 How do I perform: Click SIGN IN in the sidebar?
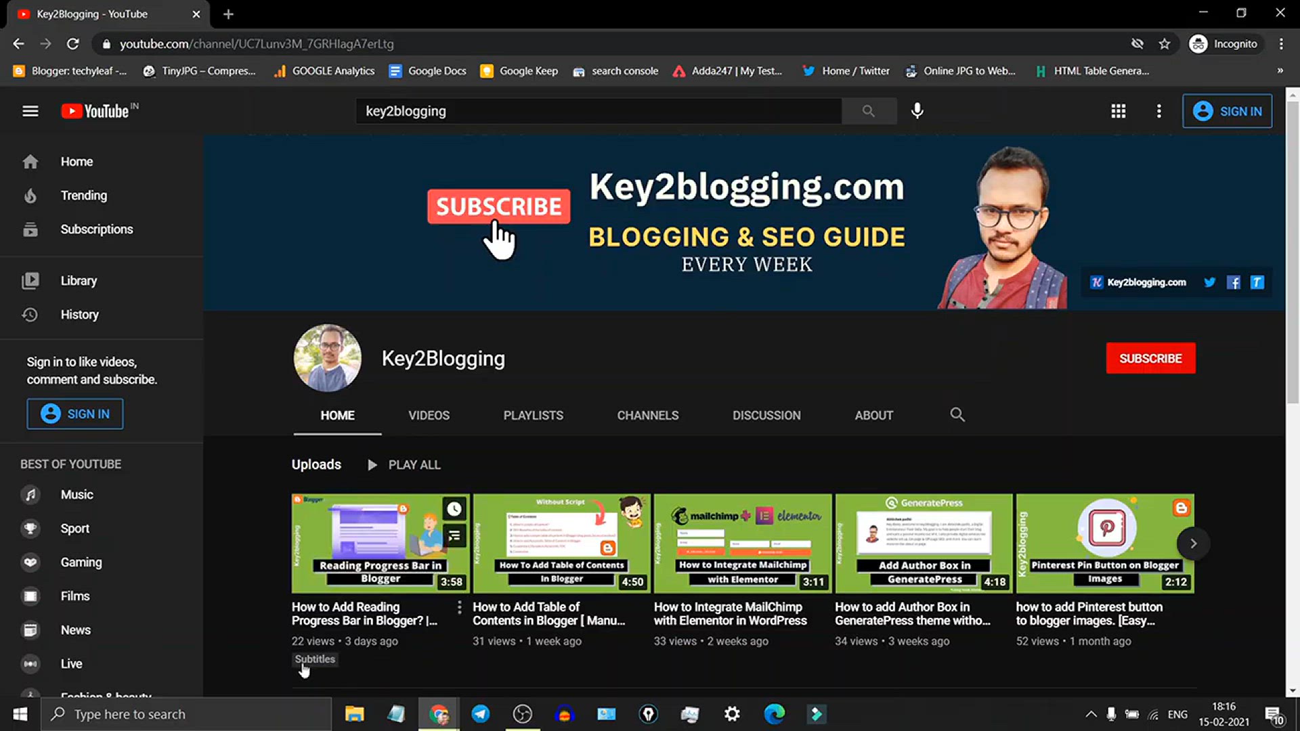pos(75,414)
